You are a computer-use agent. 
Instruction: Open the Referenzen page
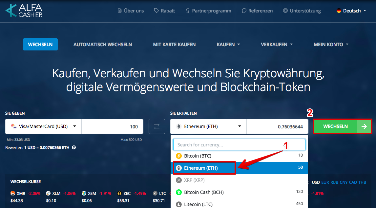[x=257, y=11]
